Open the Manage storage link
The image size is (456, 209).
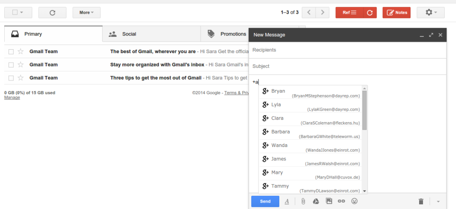12,98
